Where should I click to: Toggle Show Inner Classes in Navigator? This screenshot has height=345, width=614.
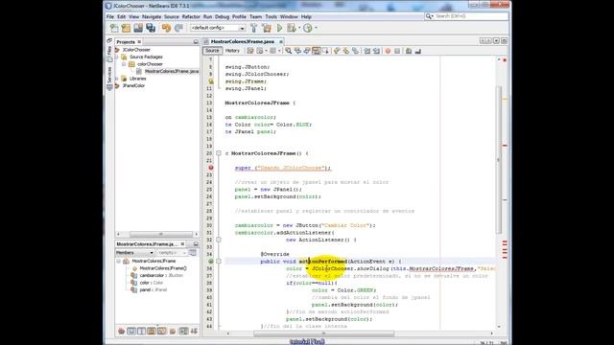162,332
